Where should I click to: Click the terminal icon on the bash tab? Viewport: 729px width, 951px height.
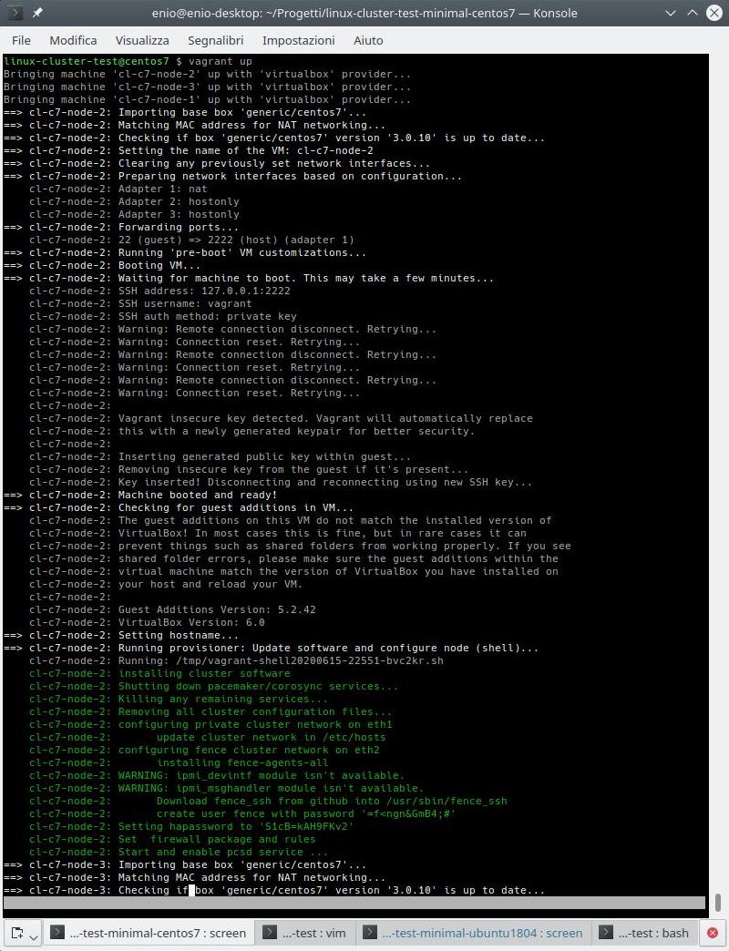click(x=605, y=933)
